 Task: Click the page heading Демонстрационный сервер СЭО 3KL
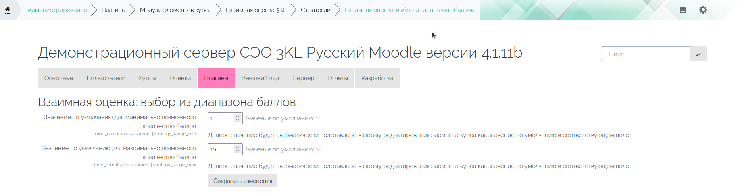click(280, 53)
